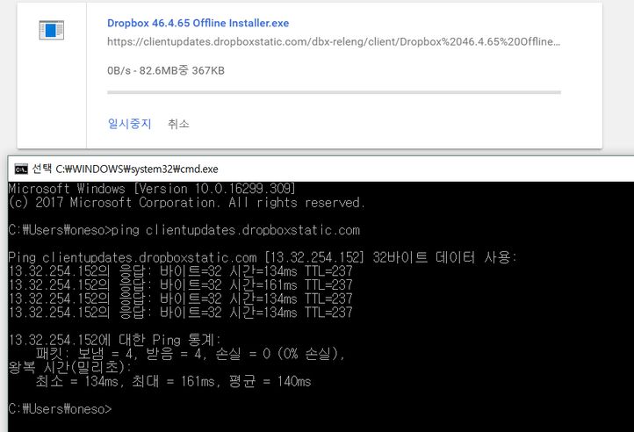Click the cmd window title '선택 C:\WINDOWS\system32\cmd.exe'
634x432 pixels.
point(125,169)
